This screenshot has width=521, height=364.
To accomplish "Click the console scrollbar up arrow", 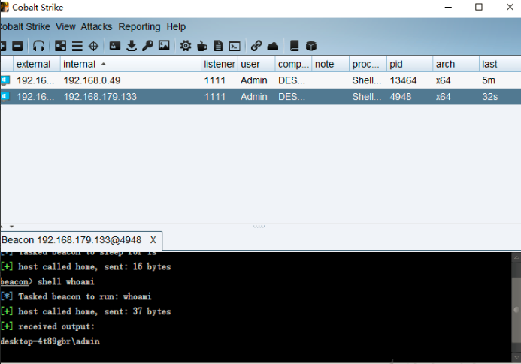I will point(516,257).
